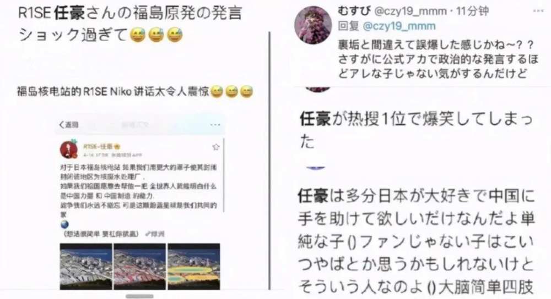Select the 11分钟 tweet timestamp
551x299 pixels.
[x=472, y=11]
